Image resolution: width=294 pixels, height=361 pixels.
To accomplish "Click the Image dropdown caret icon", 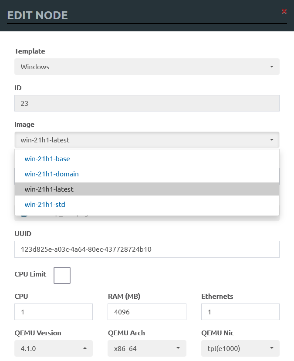I will pos(271,140).
